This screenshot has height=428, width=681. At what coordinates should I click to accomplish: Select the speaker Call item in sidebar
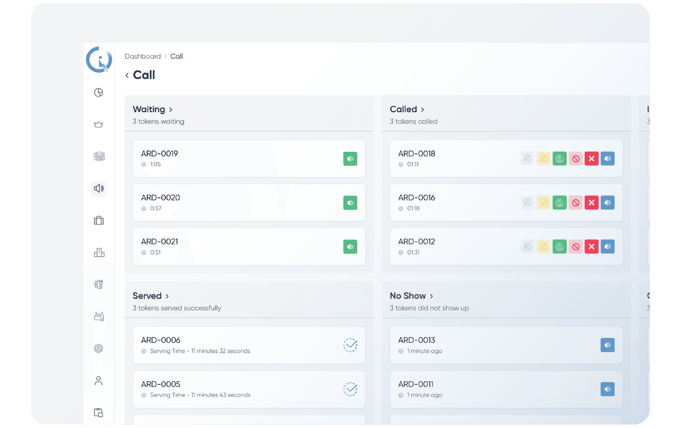[x=98, y=189]
